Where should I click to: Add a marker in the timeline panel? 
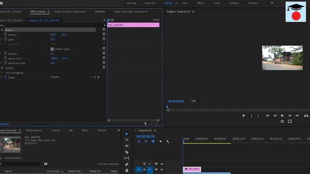[x=160, y=142]
